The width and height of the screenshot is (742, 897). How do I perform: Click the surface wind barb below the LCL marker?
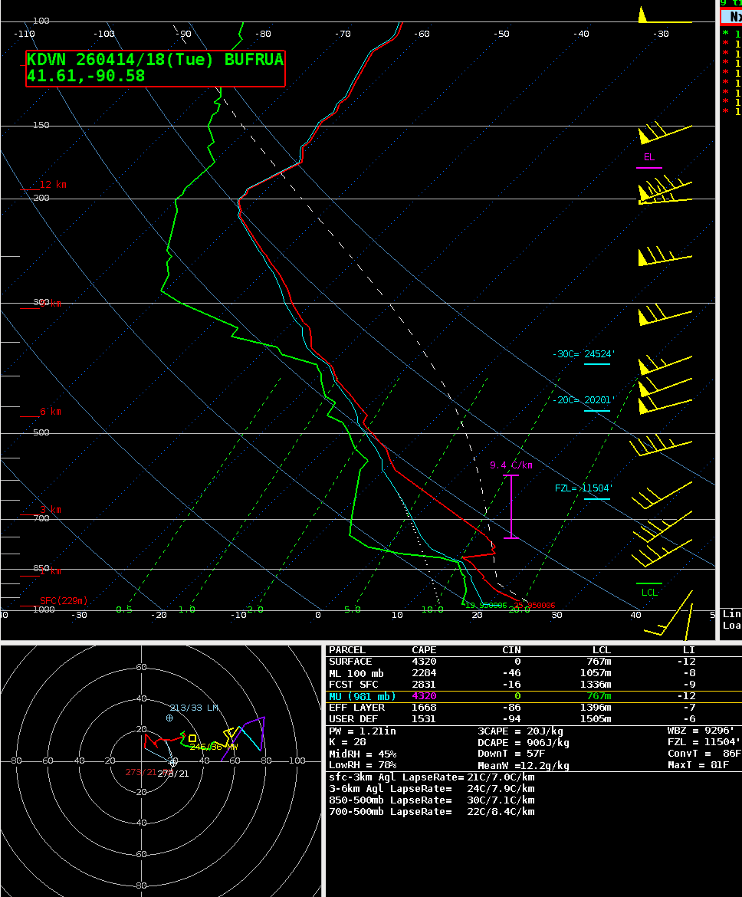tap(669, 615)
